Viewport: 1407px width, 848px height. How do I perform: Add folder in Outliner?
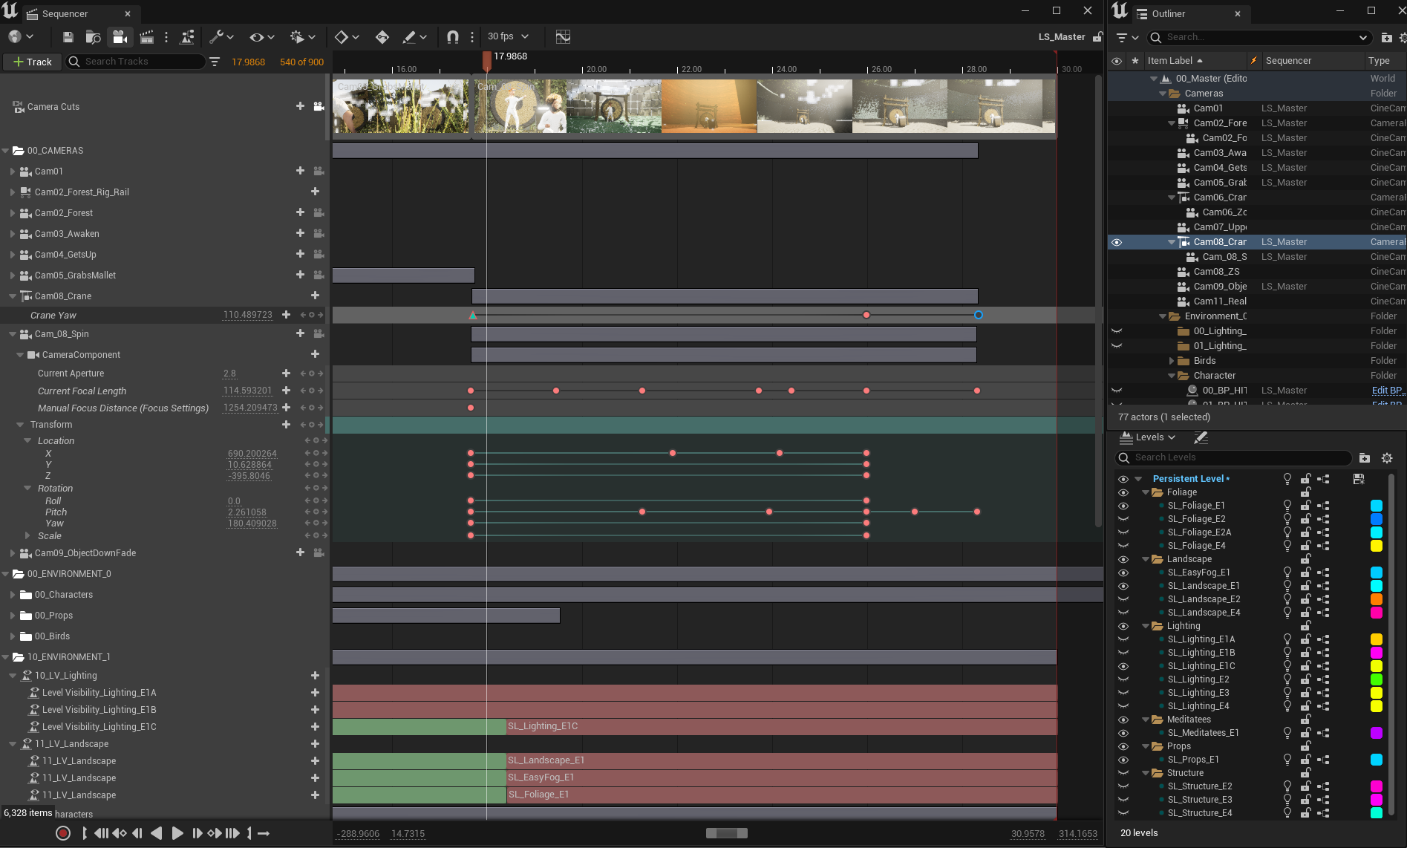(1386, 37)
